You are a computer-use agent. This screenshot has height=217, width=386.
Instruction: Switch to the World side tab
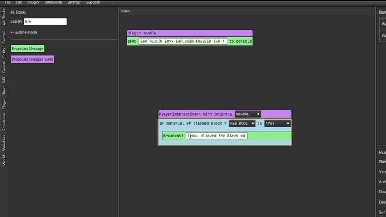click(x=4, y=160)
